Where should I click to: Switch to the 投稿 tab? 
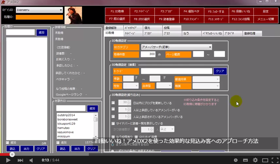pyautogui.click(x=172, y=28)
